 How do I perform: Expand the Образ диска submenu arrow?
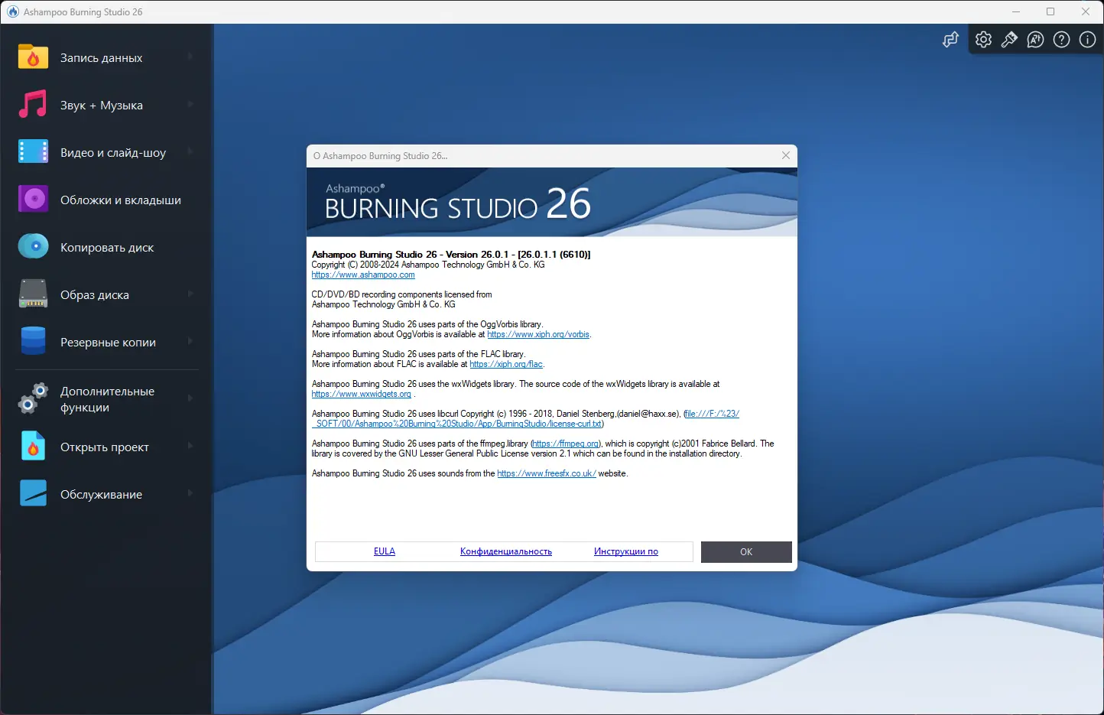[190, 294]
